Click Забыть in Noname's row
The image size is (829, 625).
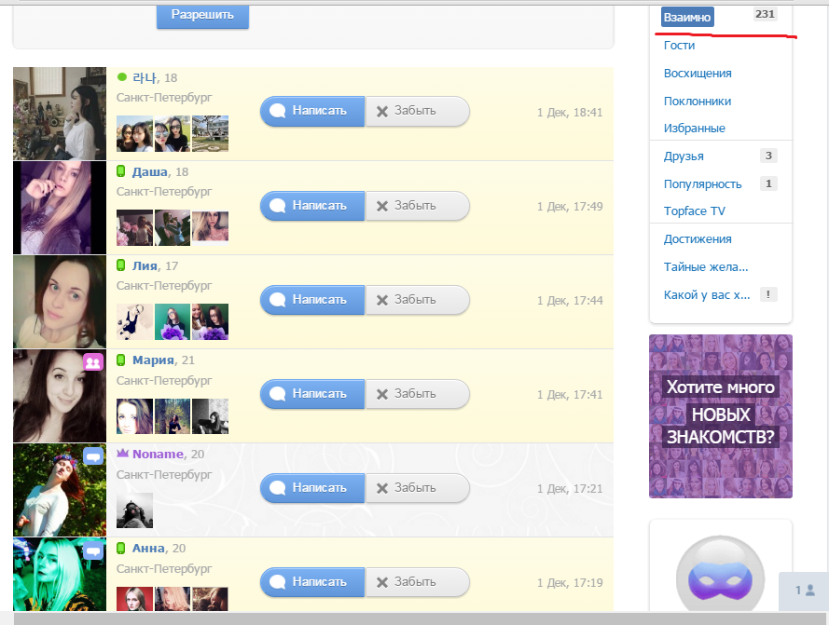click(417, 488)
